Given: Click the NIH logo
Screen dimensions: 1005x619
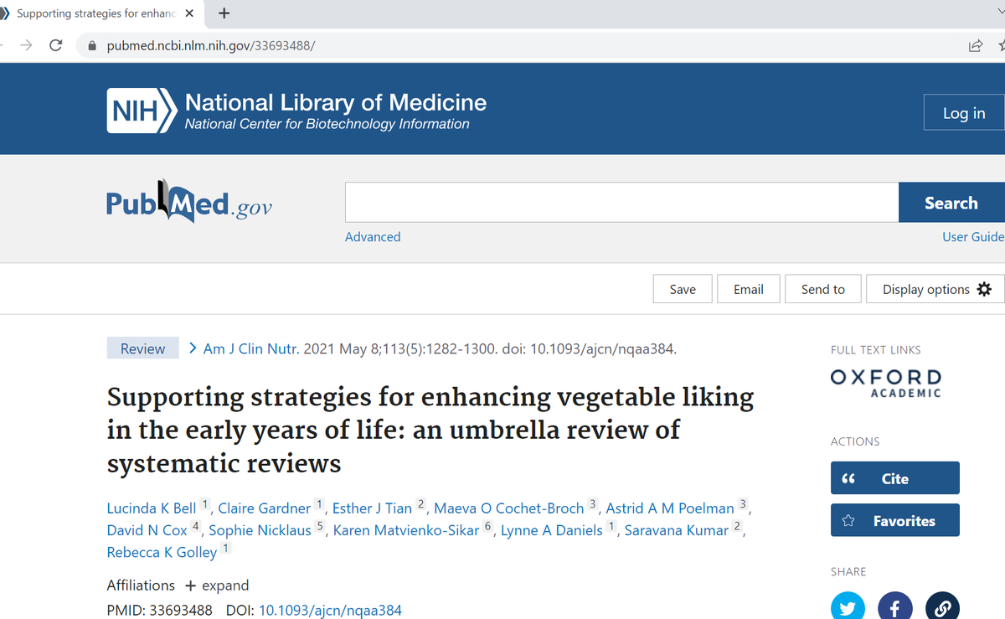Looking at the screenshot, I should coord(142,111).
